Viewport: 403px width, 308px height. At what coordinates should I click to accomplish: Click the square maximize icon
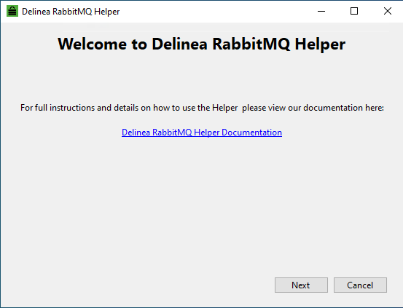(354, 11)
